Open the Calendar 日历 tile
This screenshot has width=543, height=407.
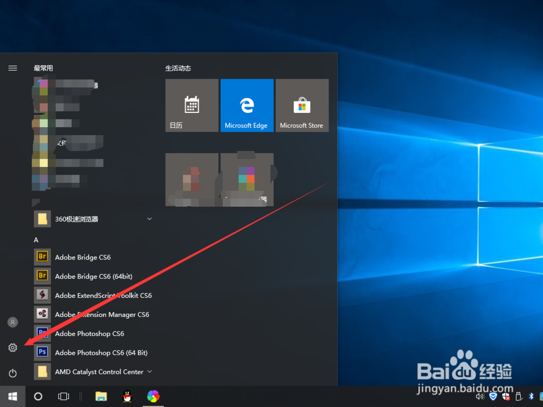click(192, 105)
